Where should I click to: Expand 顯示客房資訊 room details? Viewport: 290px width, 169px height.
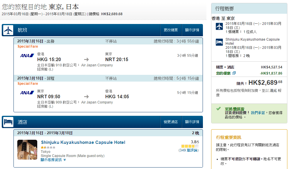click(x=53, y=160)
